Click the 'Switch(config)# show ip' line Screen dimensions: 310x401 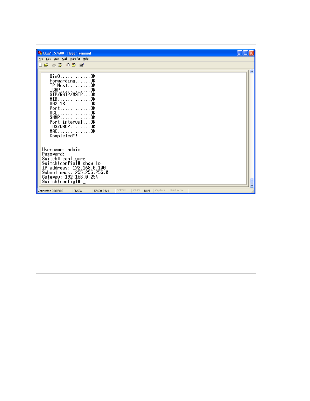coord(71,163)
